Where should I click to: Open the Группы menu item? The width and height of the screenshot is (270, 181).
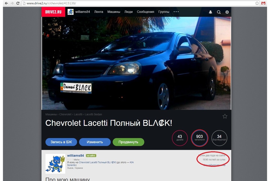pos(164,12)
